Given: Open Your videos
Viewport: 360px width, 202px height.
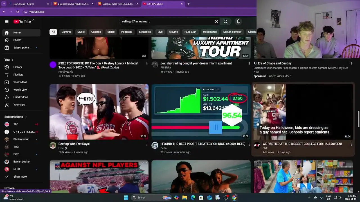Looking at the screenshot, I should (x=21, y=82).
